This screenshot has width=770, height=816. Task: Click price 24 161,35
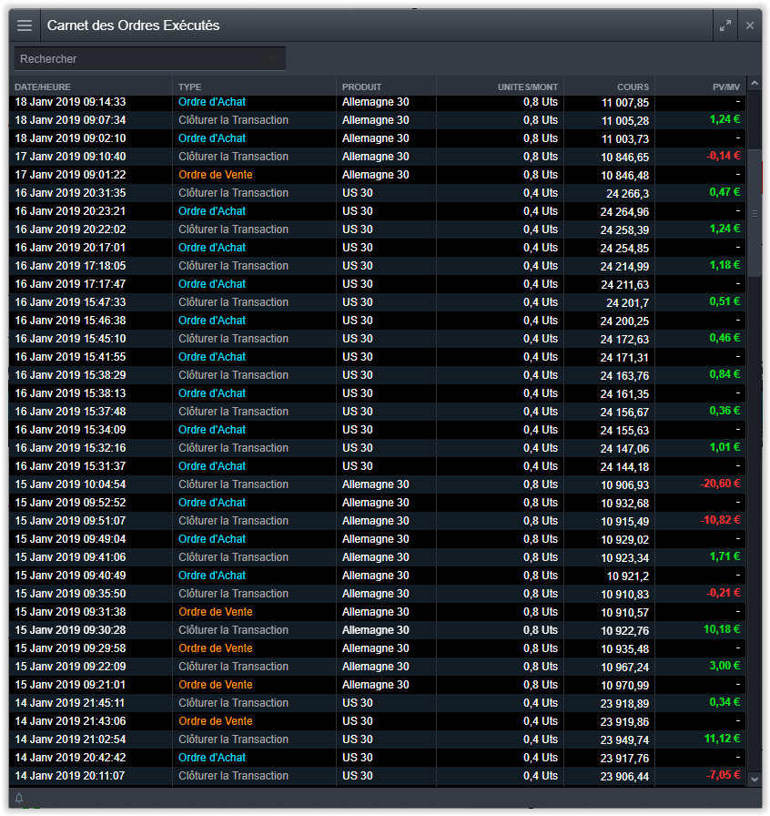tap(624, 394)
